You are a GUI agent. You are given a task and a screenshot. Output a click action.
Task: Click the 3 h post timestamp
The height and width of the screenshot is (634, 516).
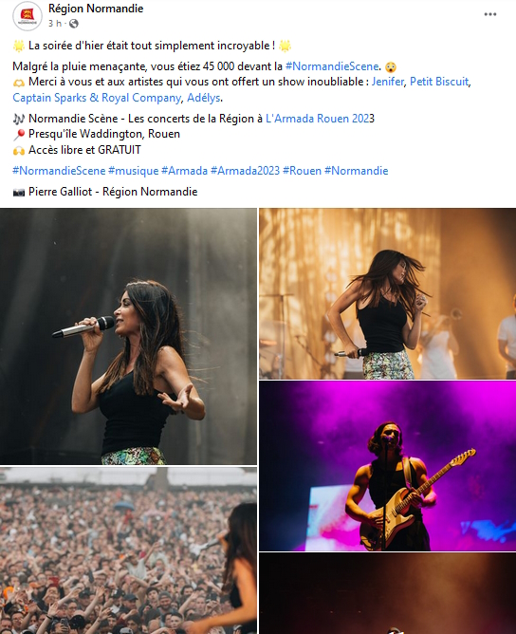pyautogui.click(x=55, y=24)
